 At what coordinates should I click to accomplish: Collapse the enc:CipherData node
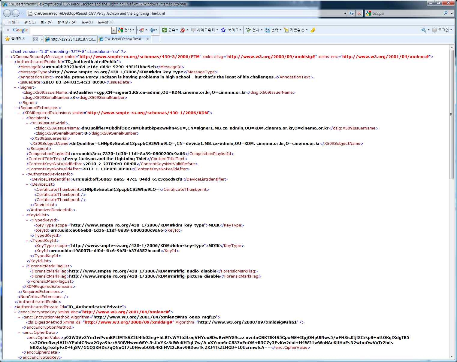(19, 333)
